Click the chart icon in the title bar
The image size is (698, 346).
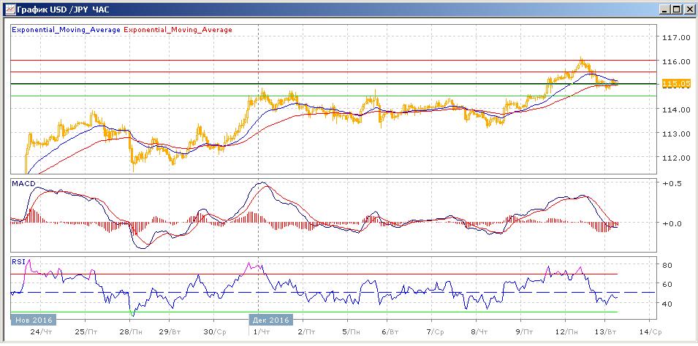pyautogui.click(x=8, y=9)
